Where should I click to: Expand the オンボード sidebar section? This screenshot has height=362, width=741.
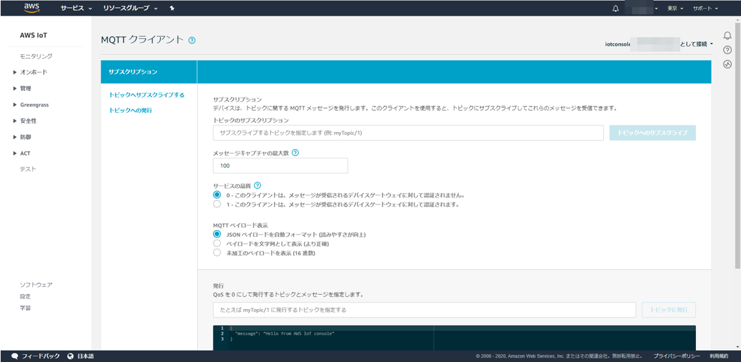pyautogui.click(x=31, y=73)
